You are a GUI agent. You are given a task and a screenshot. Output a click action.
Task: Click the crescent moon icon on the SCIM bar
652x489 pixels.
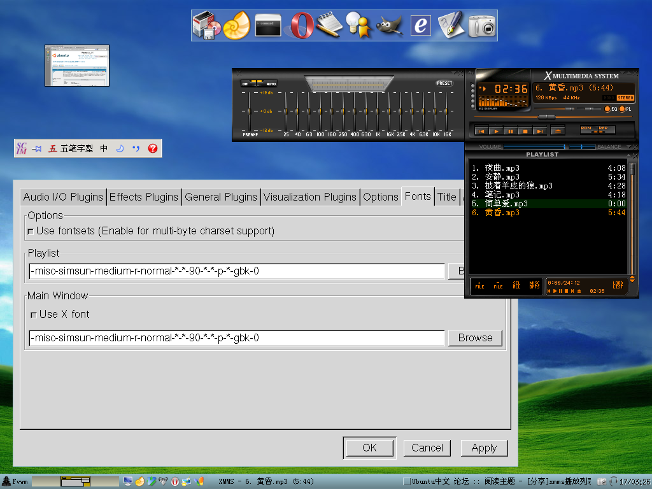[x=120, y=148]
